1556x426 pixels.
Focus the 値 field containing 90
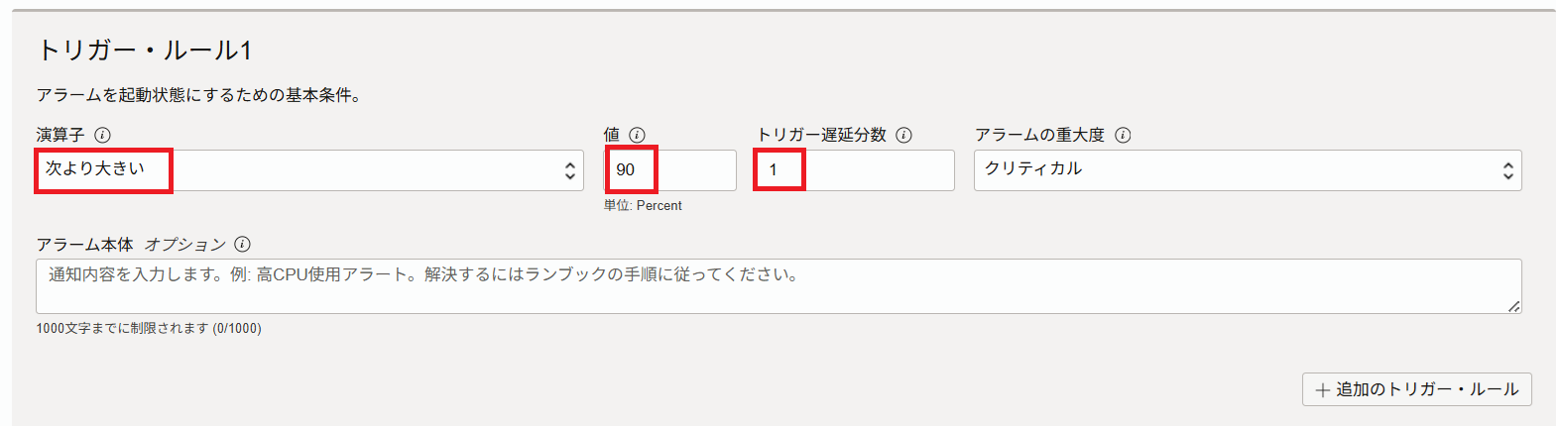[670, 170]
